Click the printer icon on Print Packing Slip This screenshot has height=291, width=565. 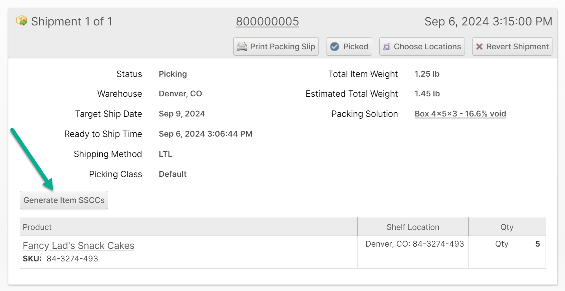pyautogui.click(x=242, y=47)
